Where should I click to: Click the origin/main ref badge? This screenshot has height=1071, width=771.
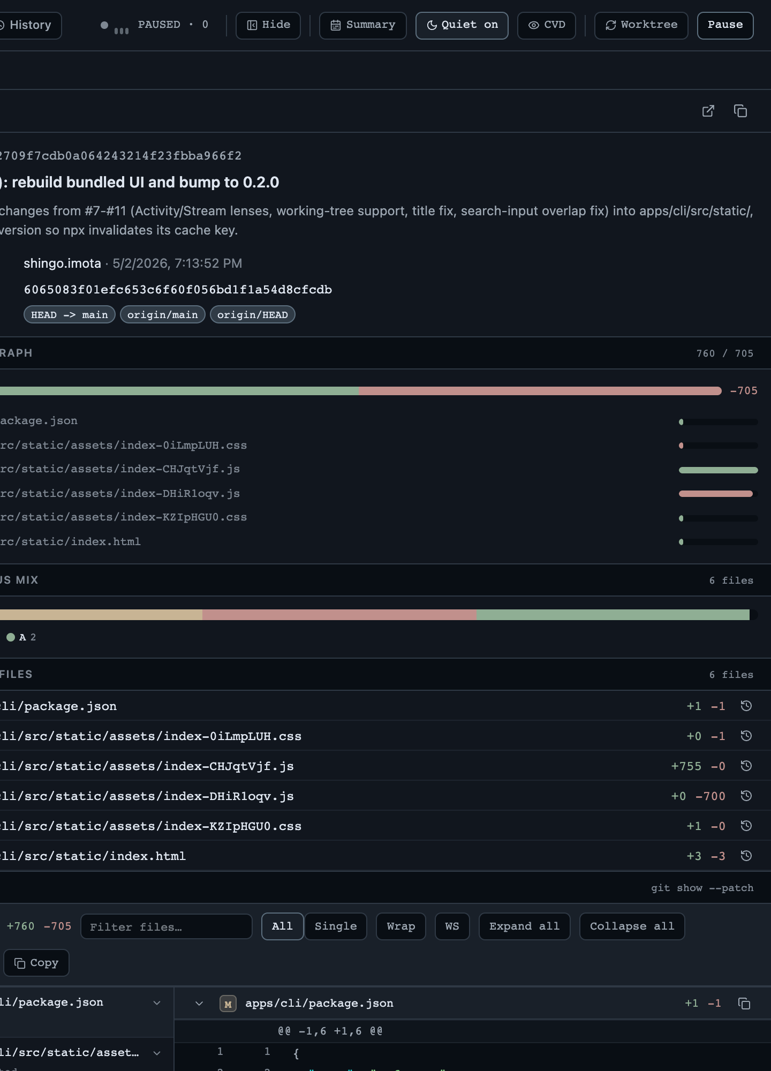point(163,315)
